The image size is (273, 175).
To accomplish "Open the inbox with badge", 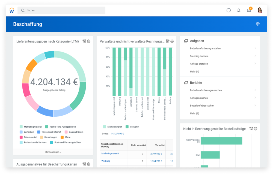I will click(249, 10).
